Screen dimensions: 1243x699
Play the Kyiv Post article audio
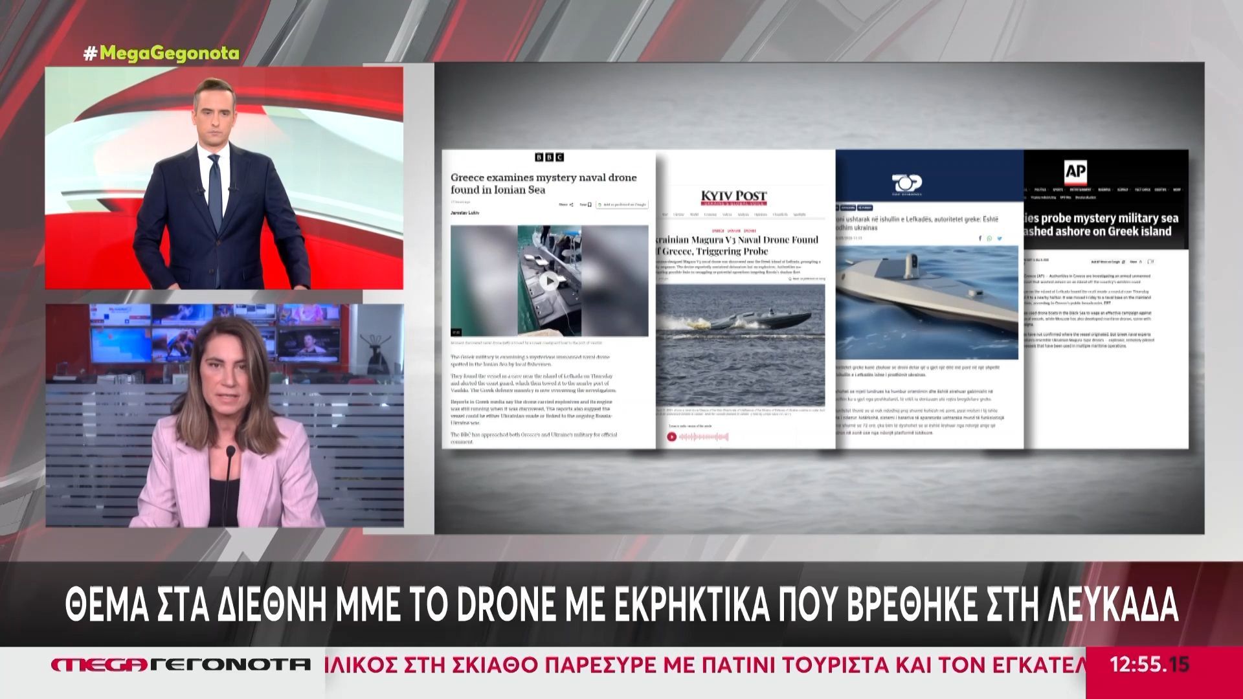pos(672,437)
